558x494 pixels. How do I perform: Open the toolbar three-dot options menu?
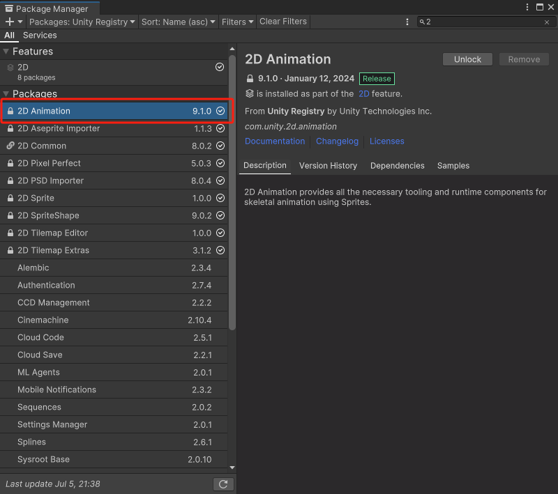coord(407,22)
